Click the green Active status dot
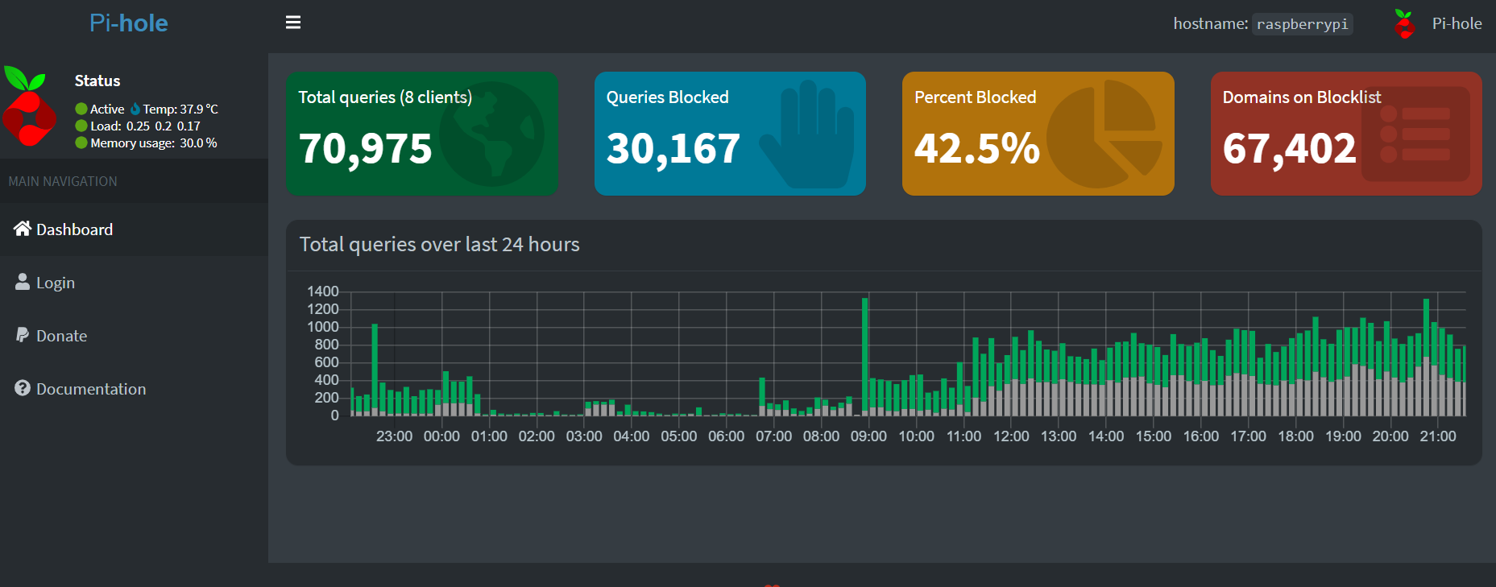 pos(81,109)
